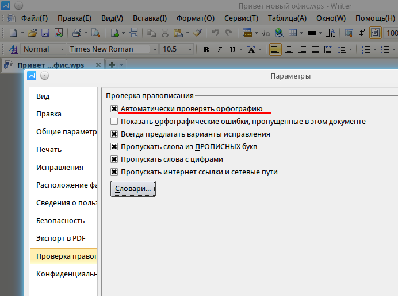Viewport: 398px width, 296px height.
Task: Click the Center alignment icon
Action: coord(289,50)
